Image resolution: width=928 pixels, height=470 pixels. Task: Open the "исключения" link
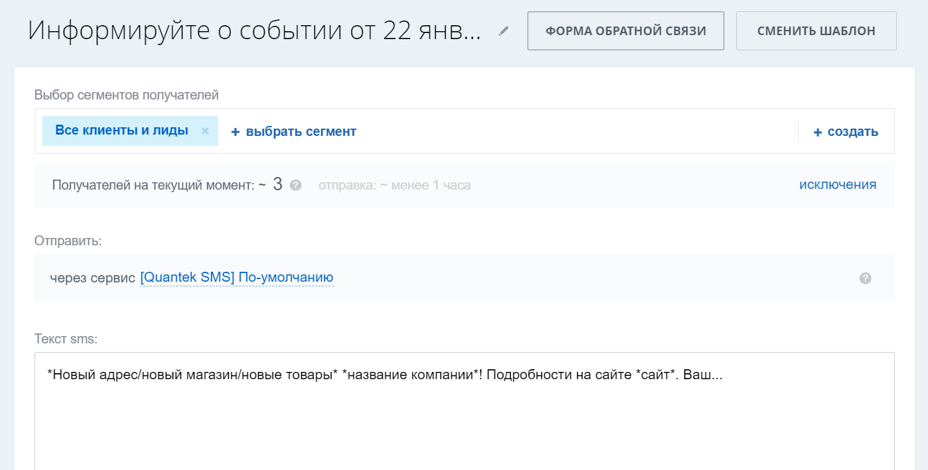(x=837, y=184)
